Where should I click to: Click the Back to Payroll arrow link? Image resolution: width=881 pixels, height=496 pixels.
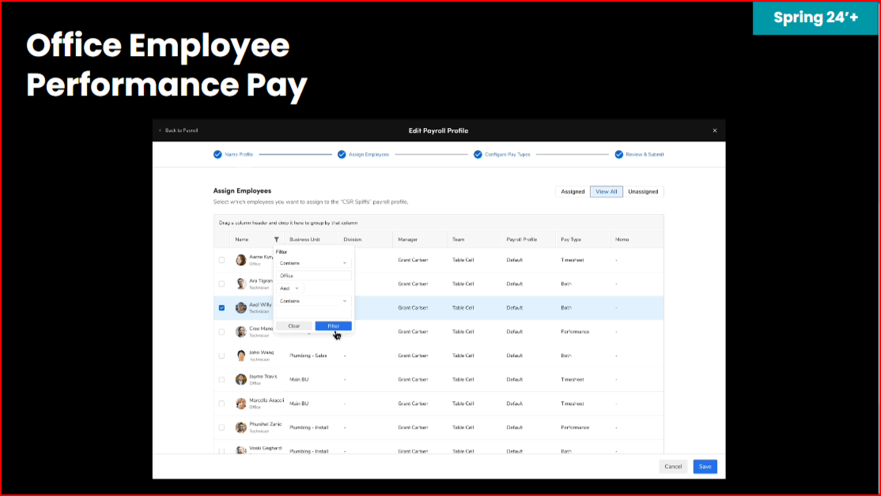(179, 130)
